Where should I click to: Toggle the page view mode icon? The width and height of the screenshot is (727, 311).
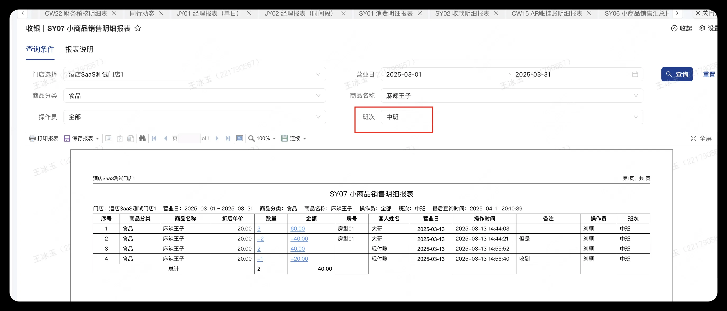click(240, 138)
